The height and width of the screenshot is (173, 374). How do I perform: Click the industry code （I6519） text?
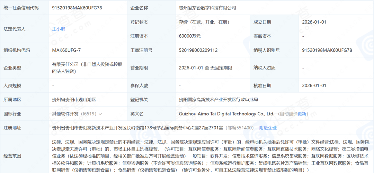(89, 114)
